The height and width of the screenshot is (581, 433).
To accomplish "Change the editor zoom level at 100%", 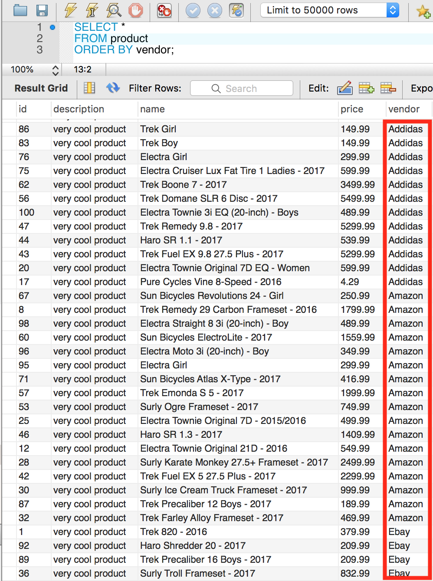I will tap(34, 69).
